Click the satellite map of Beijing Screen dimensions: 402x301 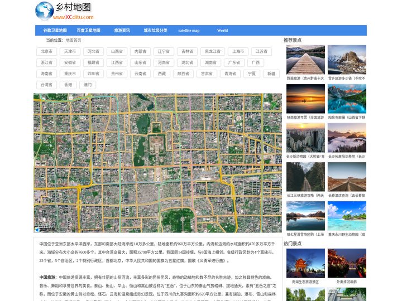[x=157, y=163]
